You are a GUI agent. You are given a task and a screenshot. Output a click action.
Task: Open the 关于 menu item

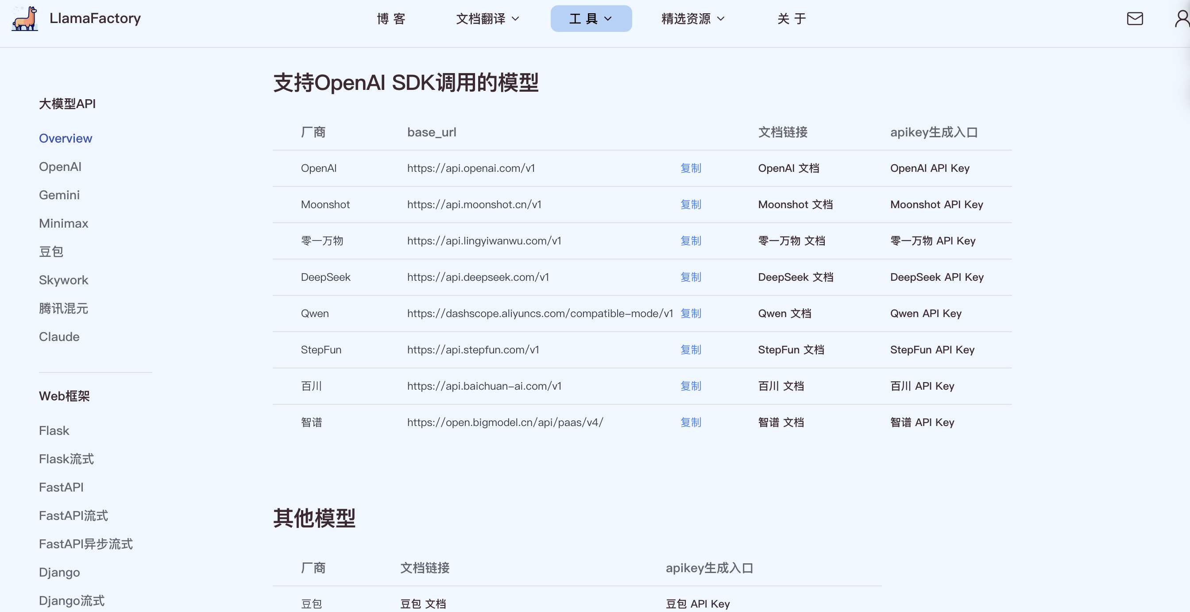click(791, 19)
